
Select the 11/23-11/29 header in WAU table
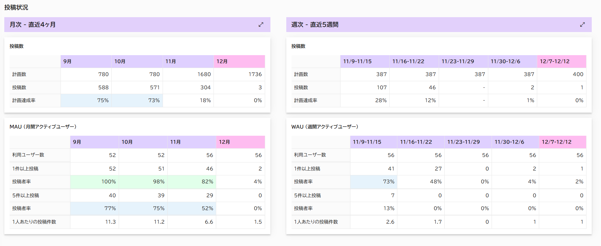pyautogui.click(x=468, y=142)
